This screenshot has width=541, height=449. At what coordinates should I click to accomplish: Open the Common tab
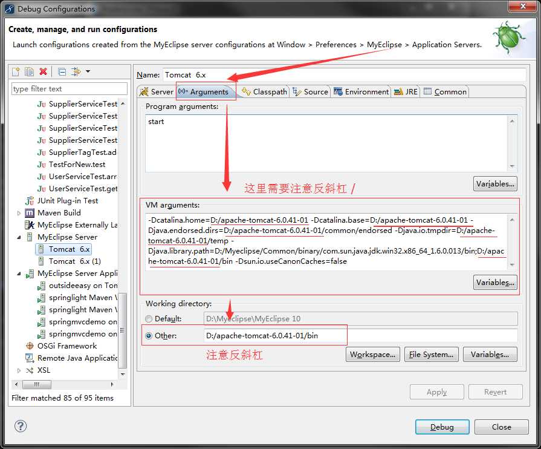click(445, 91)
